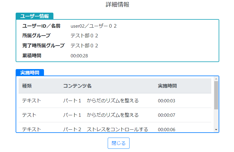234x152 pixels.
Task: Click the 00:00:03 time cell
Action: pos(166,101)
